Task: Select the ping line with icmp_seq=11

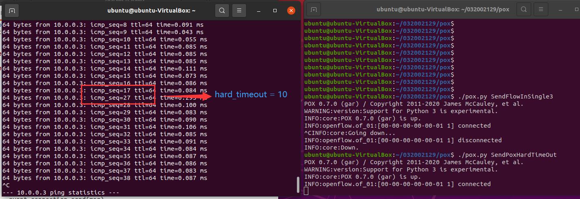Action: tap(105, 47)
